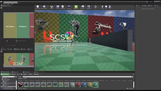Navigate back in content browser history
The height and width of the screenshot is (91, 161).
coord(18,74)
